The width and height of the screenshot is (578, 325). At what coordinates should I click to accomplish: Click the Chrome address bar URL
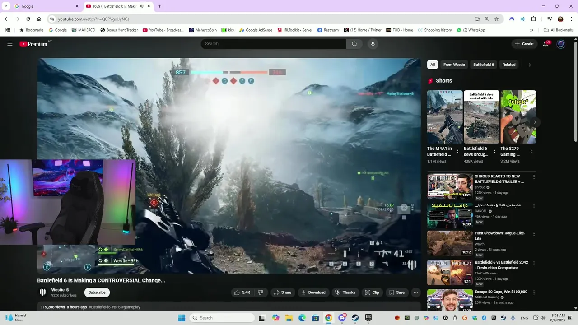pos(93,19)
